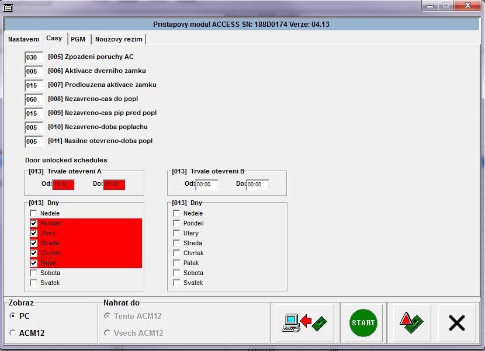Click the Zpozdeni poruchy AC value field
The height and width of the screenshot is (351, 485).
tap(34, 57)
